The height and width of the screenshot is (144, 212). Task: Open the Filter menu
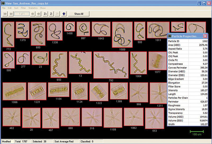(x=23, y=8)
